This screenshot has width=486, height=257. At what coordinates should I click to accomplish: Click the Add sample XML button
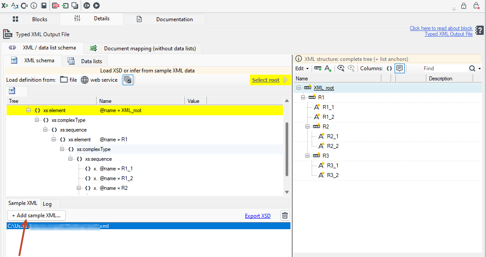pos(36,215)
